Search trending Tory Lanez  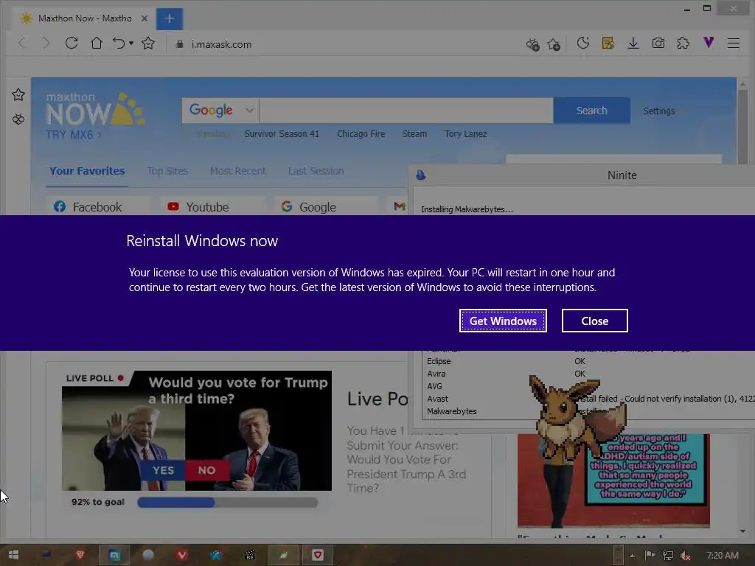click(x=466, y=134)
